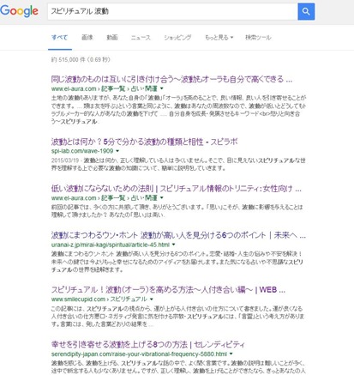354x375 pixels.
Task: Expand the もっと見る dropdown
Action: click(x=219, y=38)
